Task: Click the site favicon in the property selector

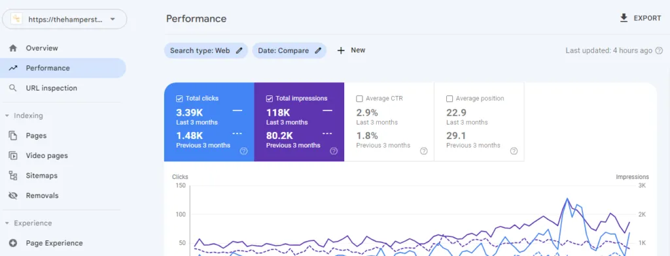Action: click(x=16, y=19)
